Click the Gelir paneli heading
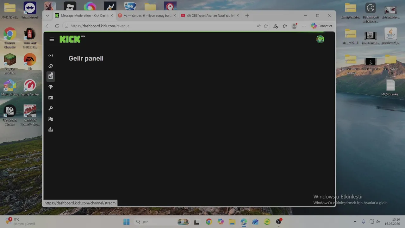Viewport: 405px width, 228px height. pos(86,58)
